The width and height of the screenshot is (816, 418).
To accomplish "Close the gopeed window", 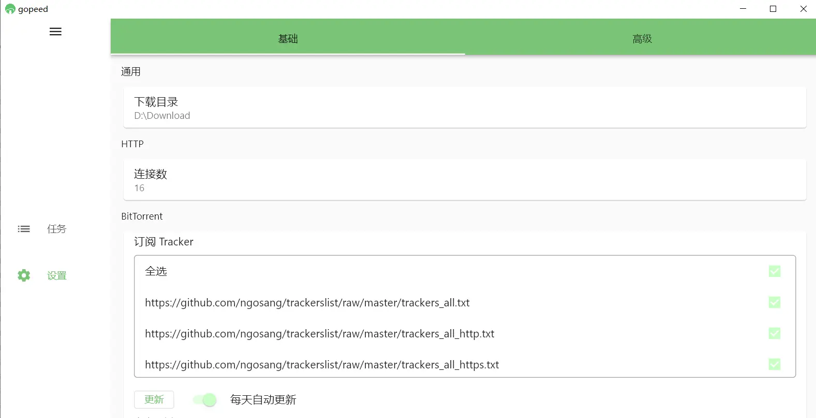I will [803, 9].
